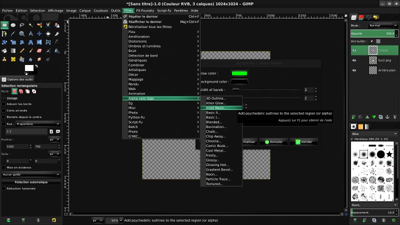Choose Chrome... from submenu

coord(221,141)
